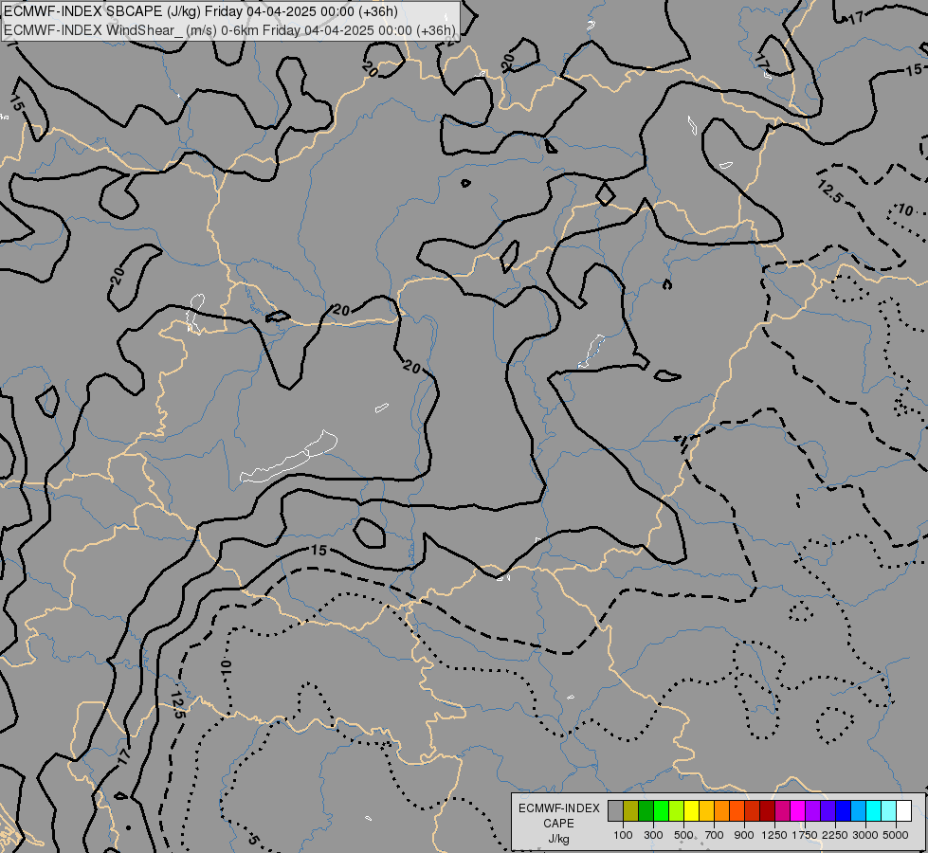Click the 'ECMWF-INDEX' label in the legend box

click(x=558, y=808)
